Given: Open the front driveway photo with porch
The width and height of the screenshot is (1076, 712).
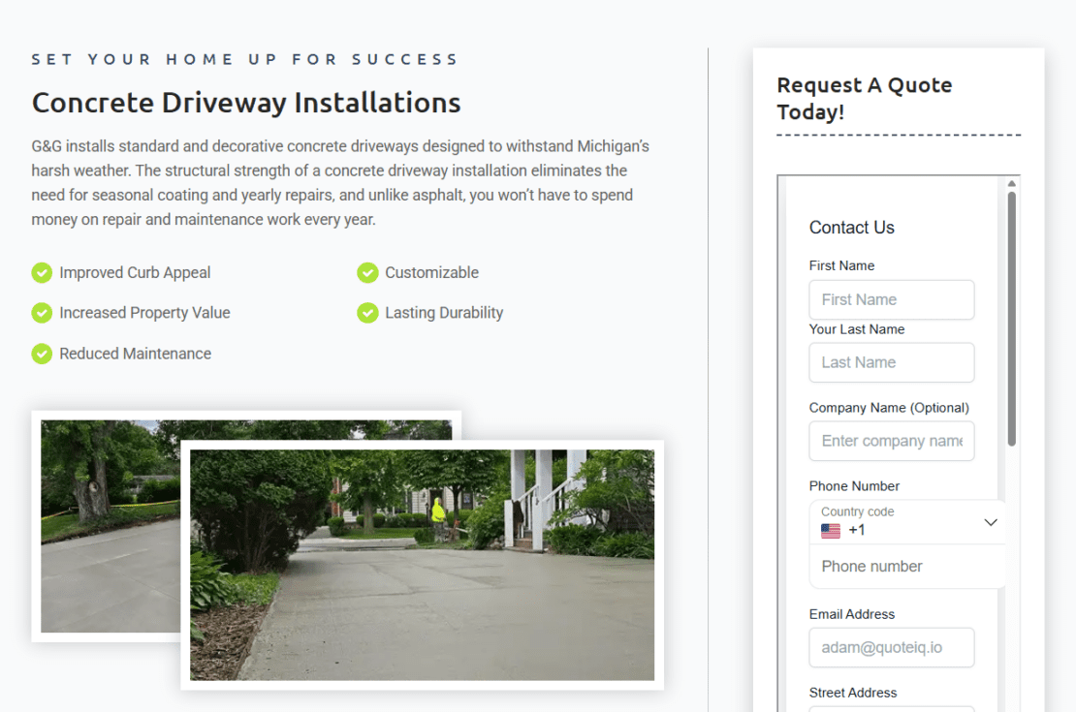Looking at the screenshot, I should coord(422,565).
